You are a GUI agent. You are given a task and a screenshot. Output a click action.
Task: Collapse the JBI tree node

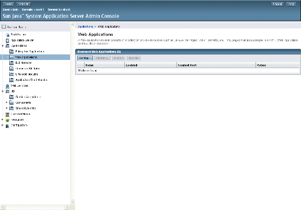click(3, 91)
